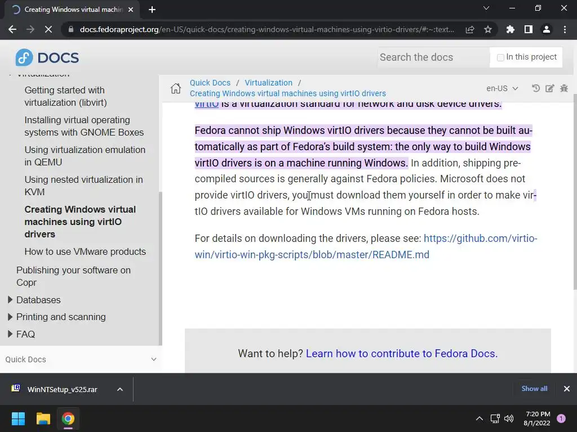
Task: Stop loading the page
Action: (48, 29)
